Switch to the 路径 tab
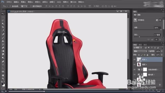This screenshot has height=93, width=165. (x=145, y=45)
